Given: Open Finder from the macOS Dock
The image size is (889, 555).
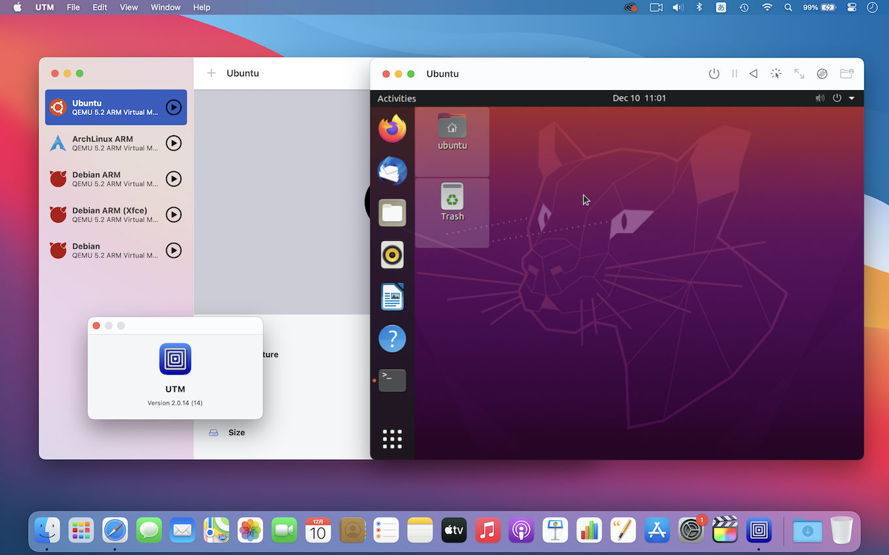Looking at the screenshot, I should (x=47, y=530).
